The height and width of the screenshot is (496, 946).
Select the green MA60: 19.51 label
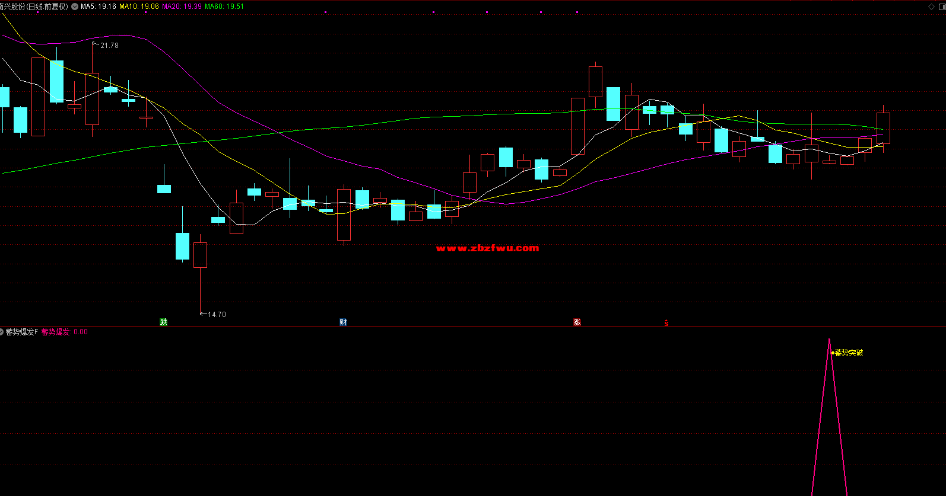pyautogui.click(x=224, y=7)
